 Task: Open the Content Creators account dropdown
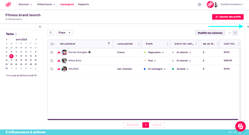[232, 4]
